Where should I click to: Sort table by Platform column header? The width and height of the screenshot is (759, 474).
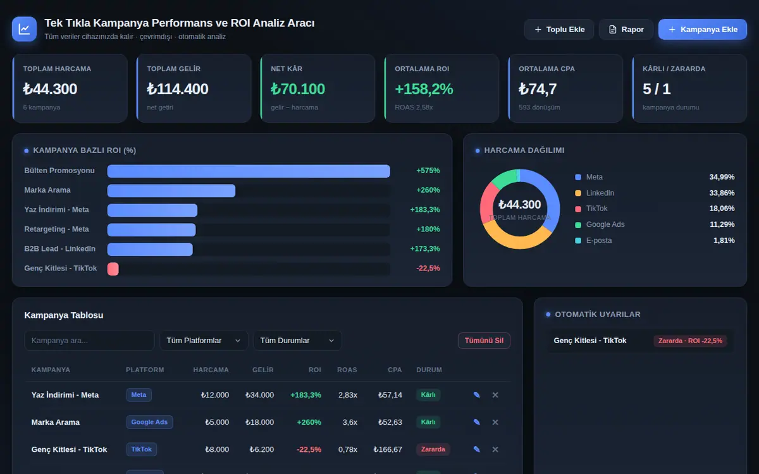click(145, 370)
